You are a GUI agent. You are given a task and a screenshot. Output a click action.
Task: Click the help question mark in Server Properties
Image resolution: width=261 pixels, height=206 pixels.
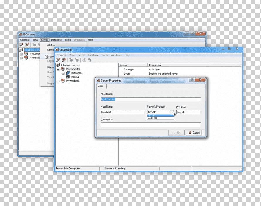[x=192, y=79]
